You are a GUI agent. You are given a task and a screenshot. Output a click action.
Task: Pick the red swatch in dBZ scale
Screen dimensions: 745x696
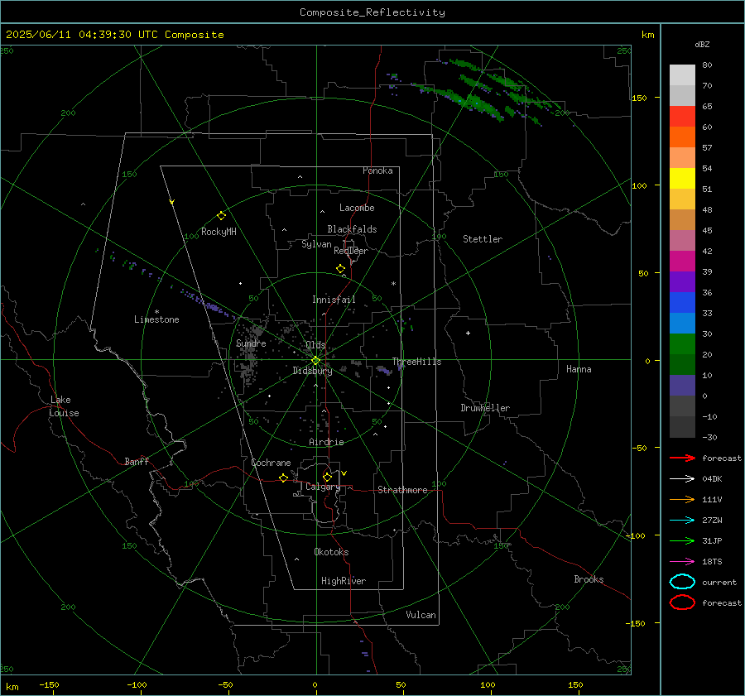coord(682,116)
